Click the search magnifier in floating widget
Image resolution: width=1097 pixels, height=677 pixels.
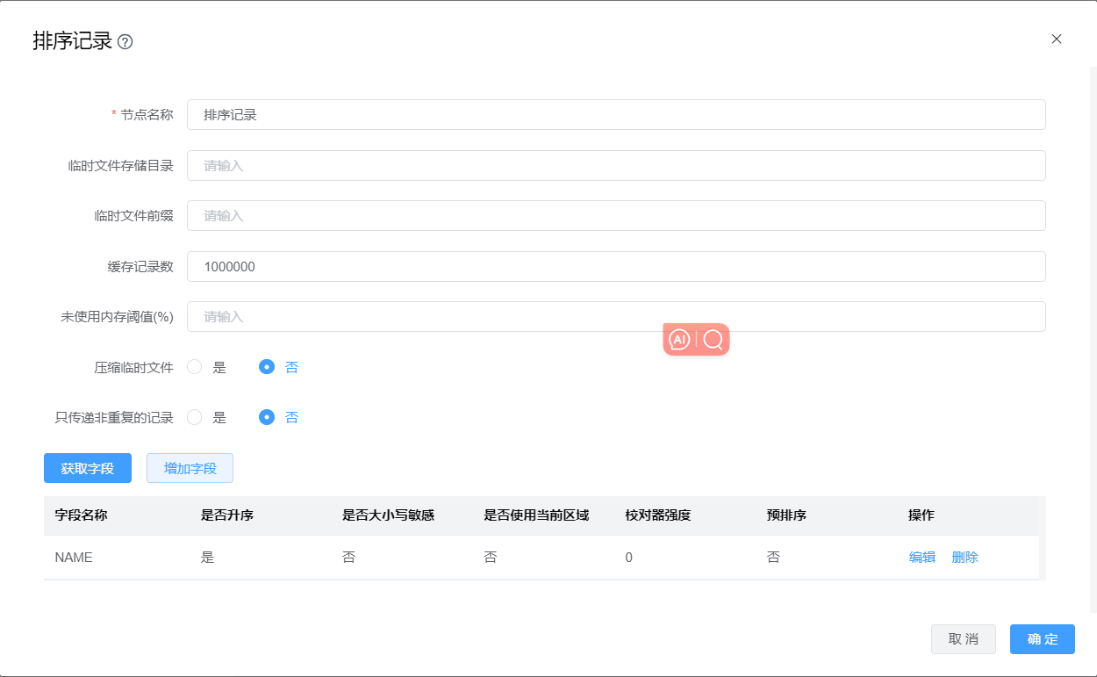pos(713,340)
